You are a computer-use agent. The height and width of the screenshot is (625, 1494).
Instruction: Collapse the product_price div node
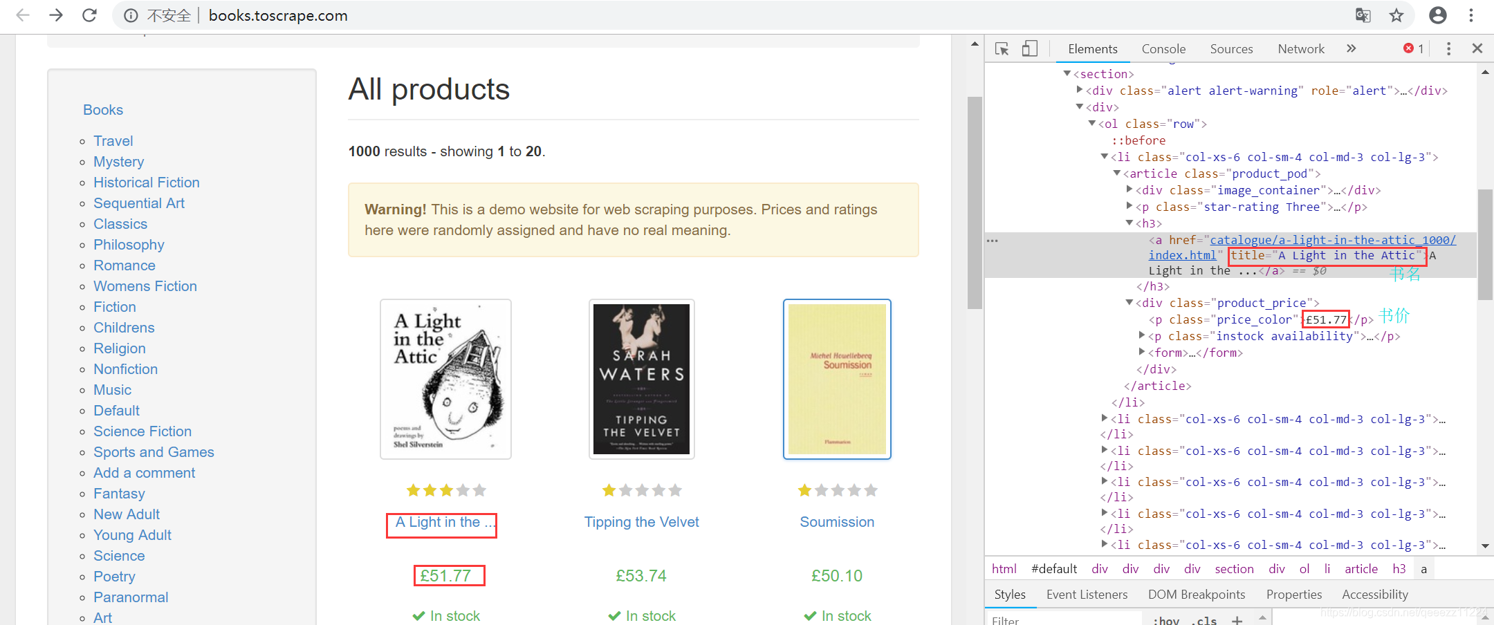(x=1129, y=302)
